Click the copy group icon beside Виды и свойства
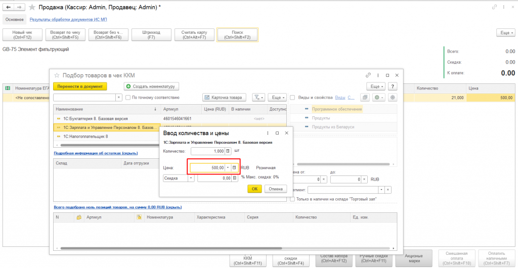Image resolution: width=518 pixels, height=268 pixels. pos(365,98)
